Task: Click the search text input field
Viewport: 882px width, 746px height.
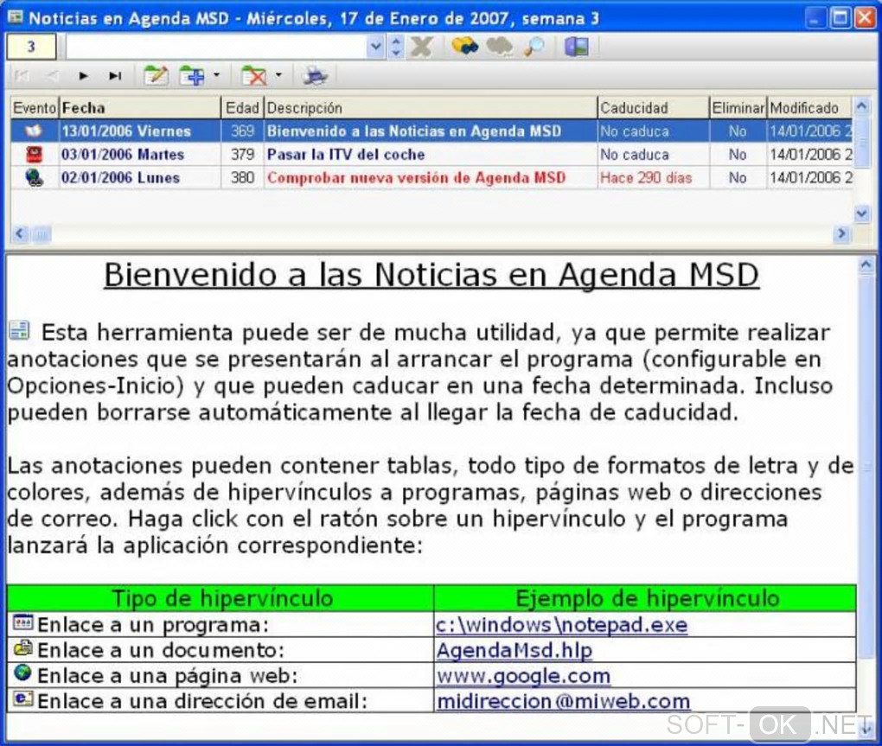Action: pyautogui.click(x=216, y=46)
